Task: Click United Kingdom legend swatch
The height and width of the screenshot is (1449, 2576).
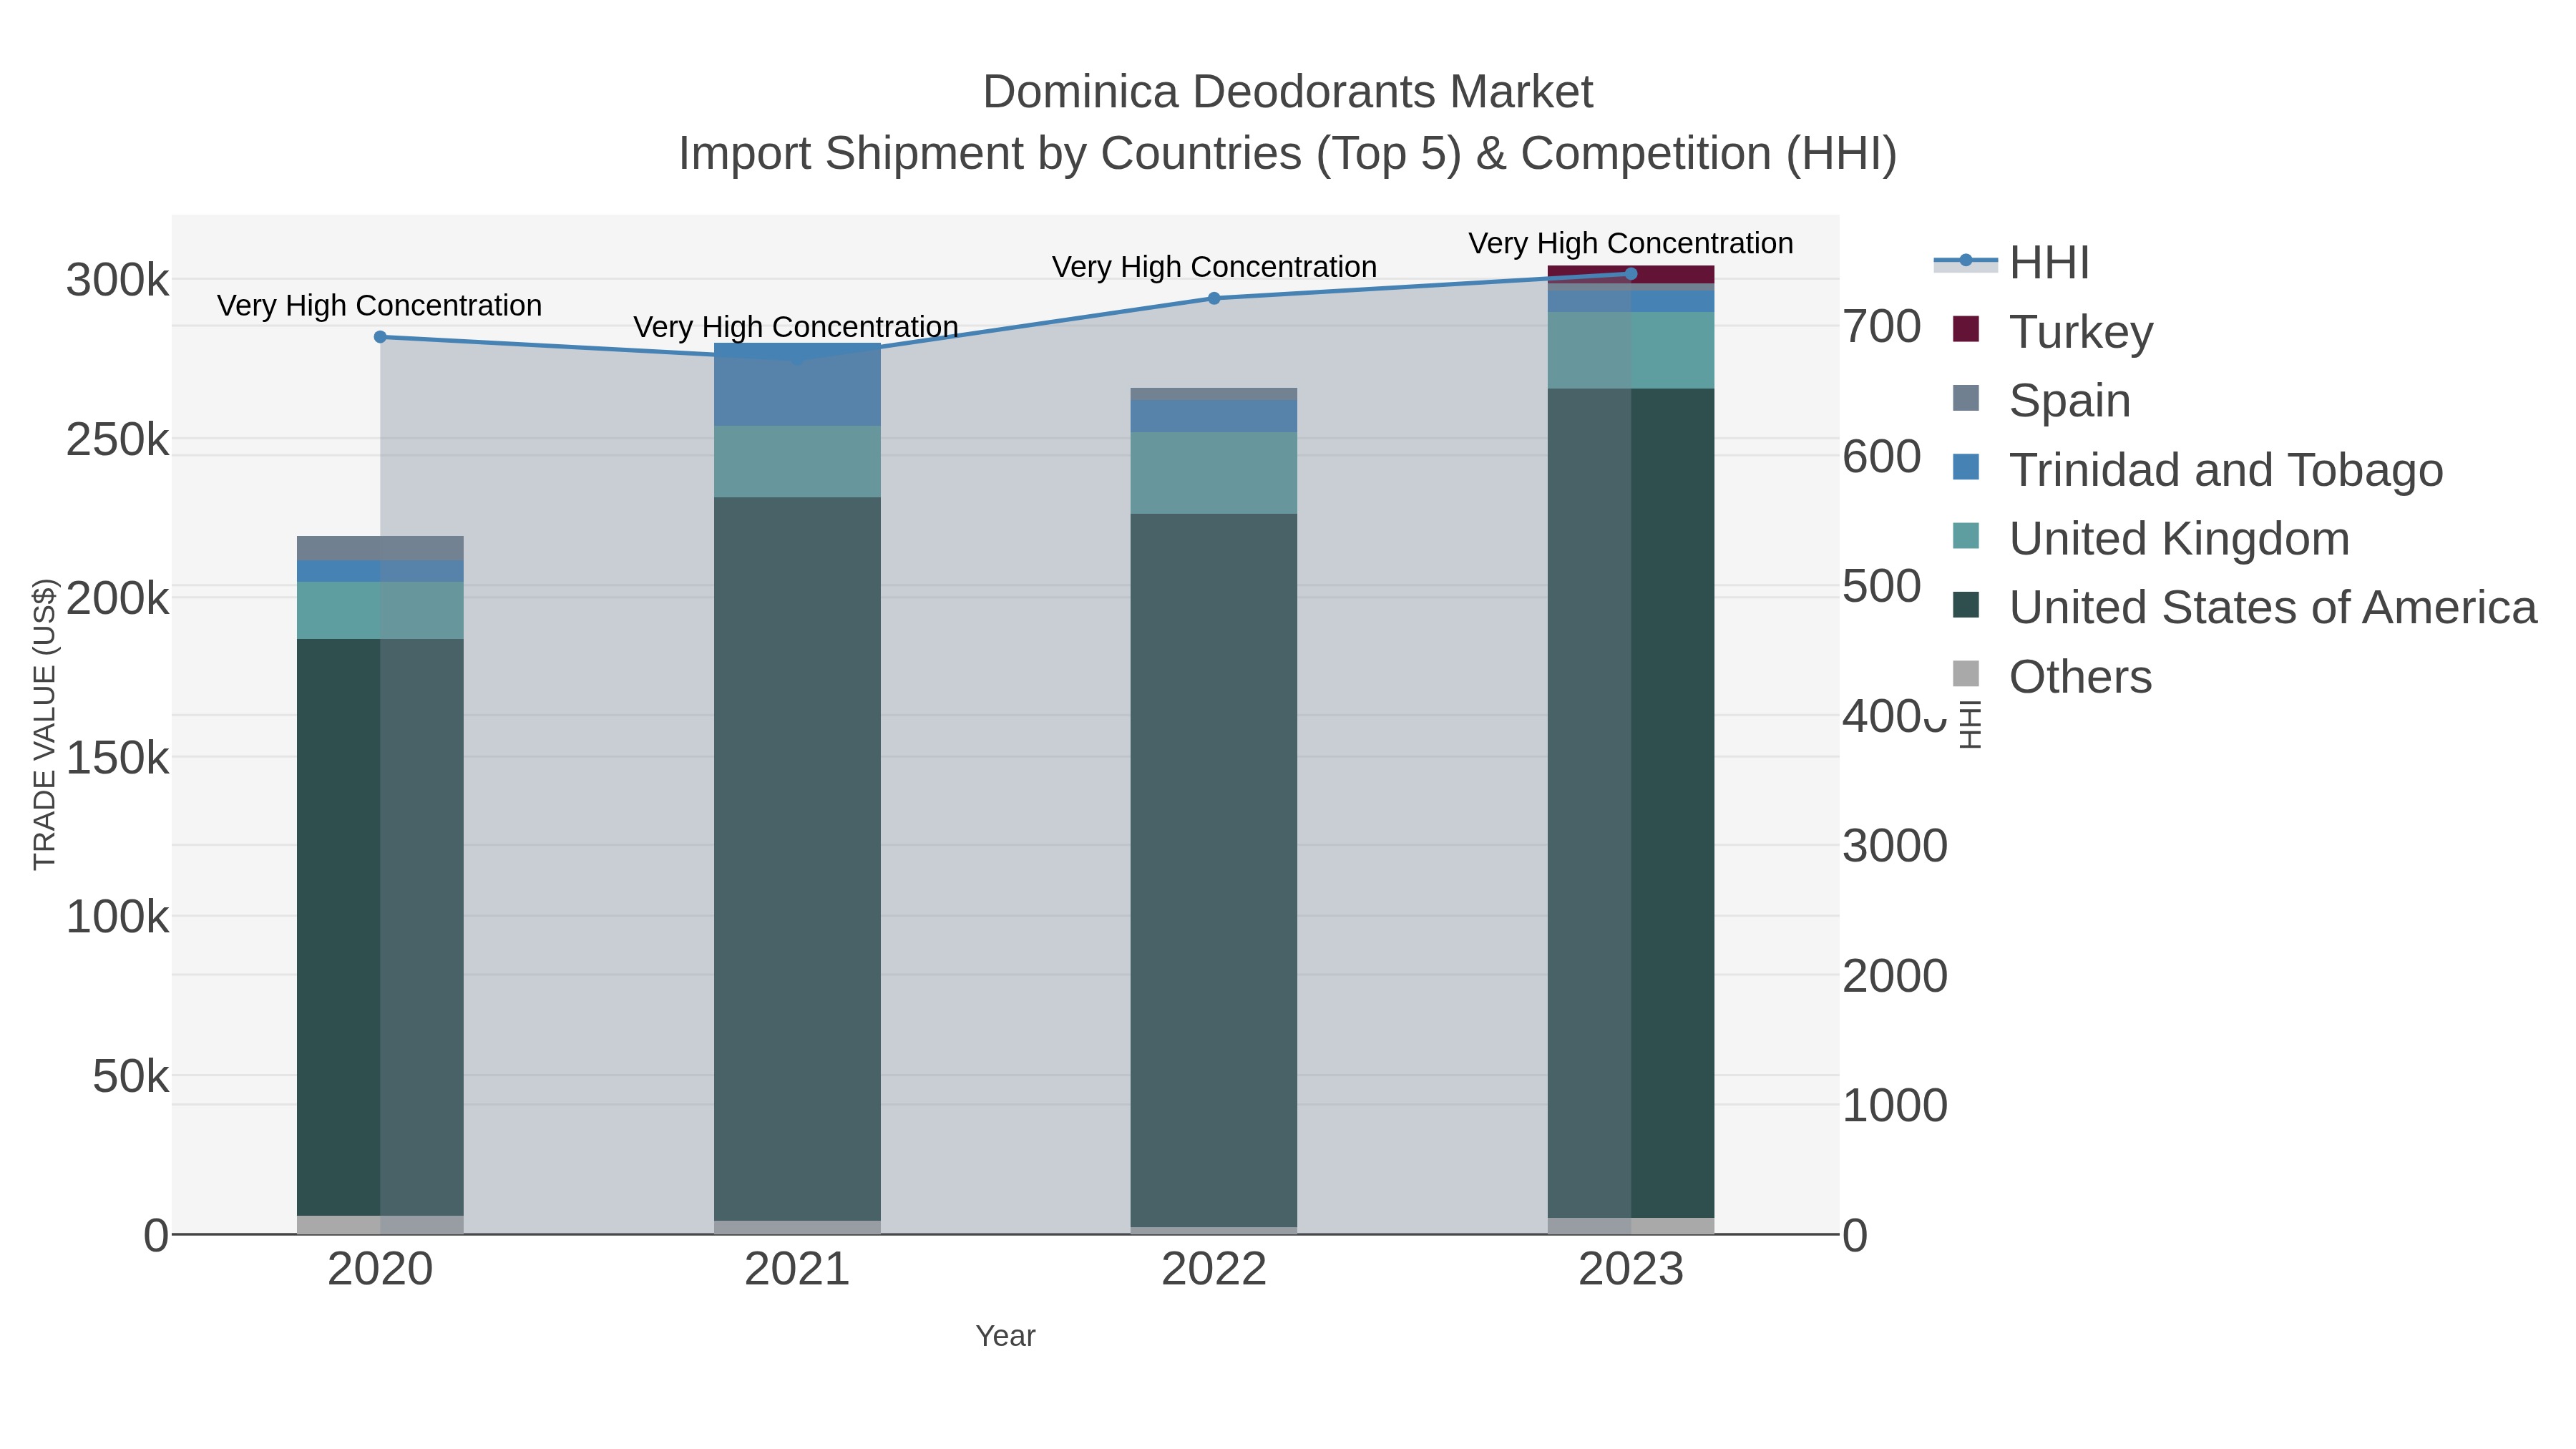Action: click(x=1966, y=536)
